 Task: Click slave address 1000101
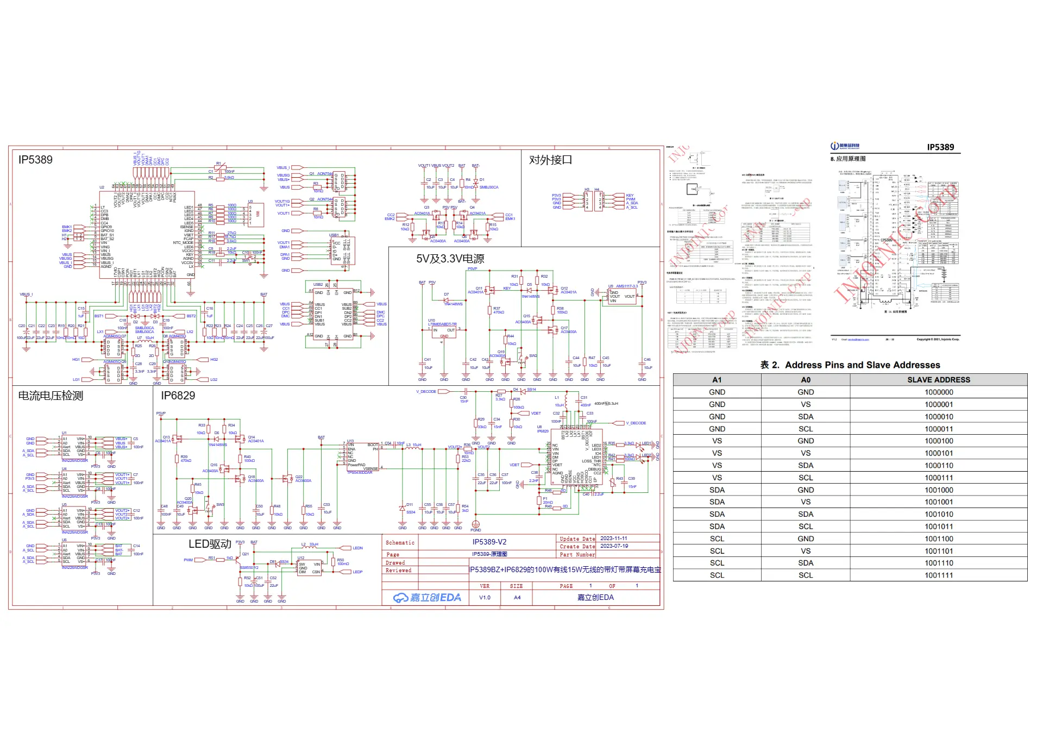tap(939, 453)
